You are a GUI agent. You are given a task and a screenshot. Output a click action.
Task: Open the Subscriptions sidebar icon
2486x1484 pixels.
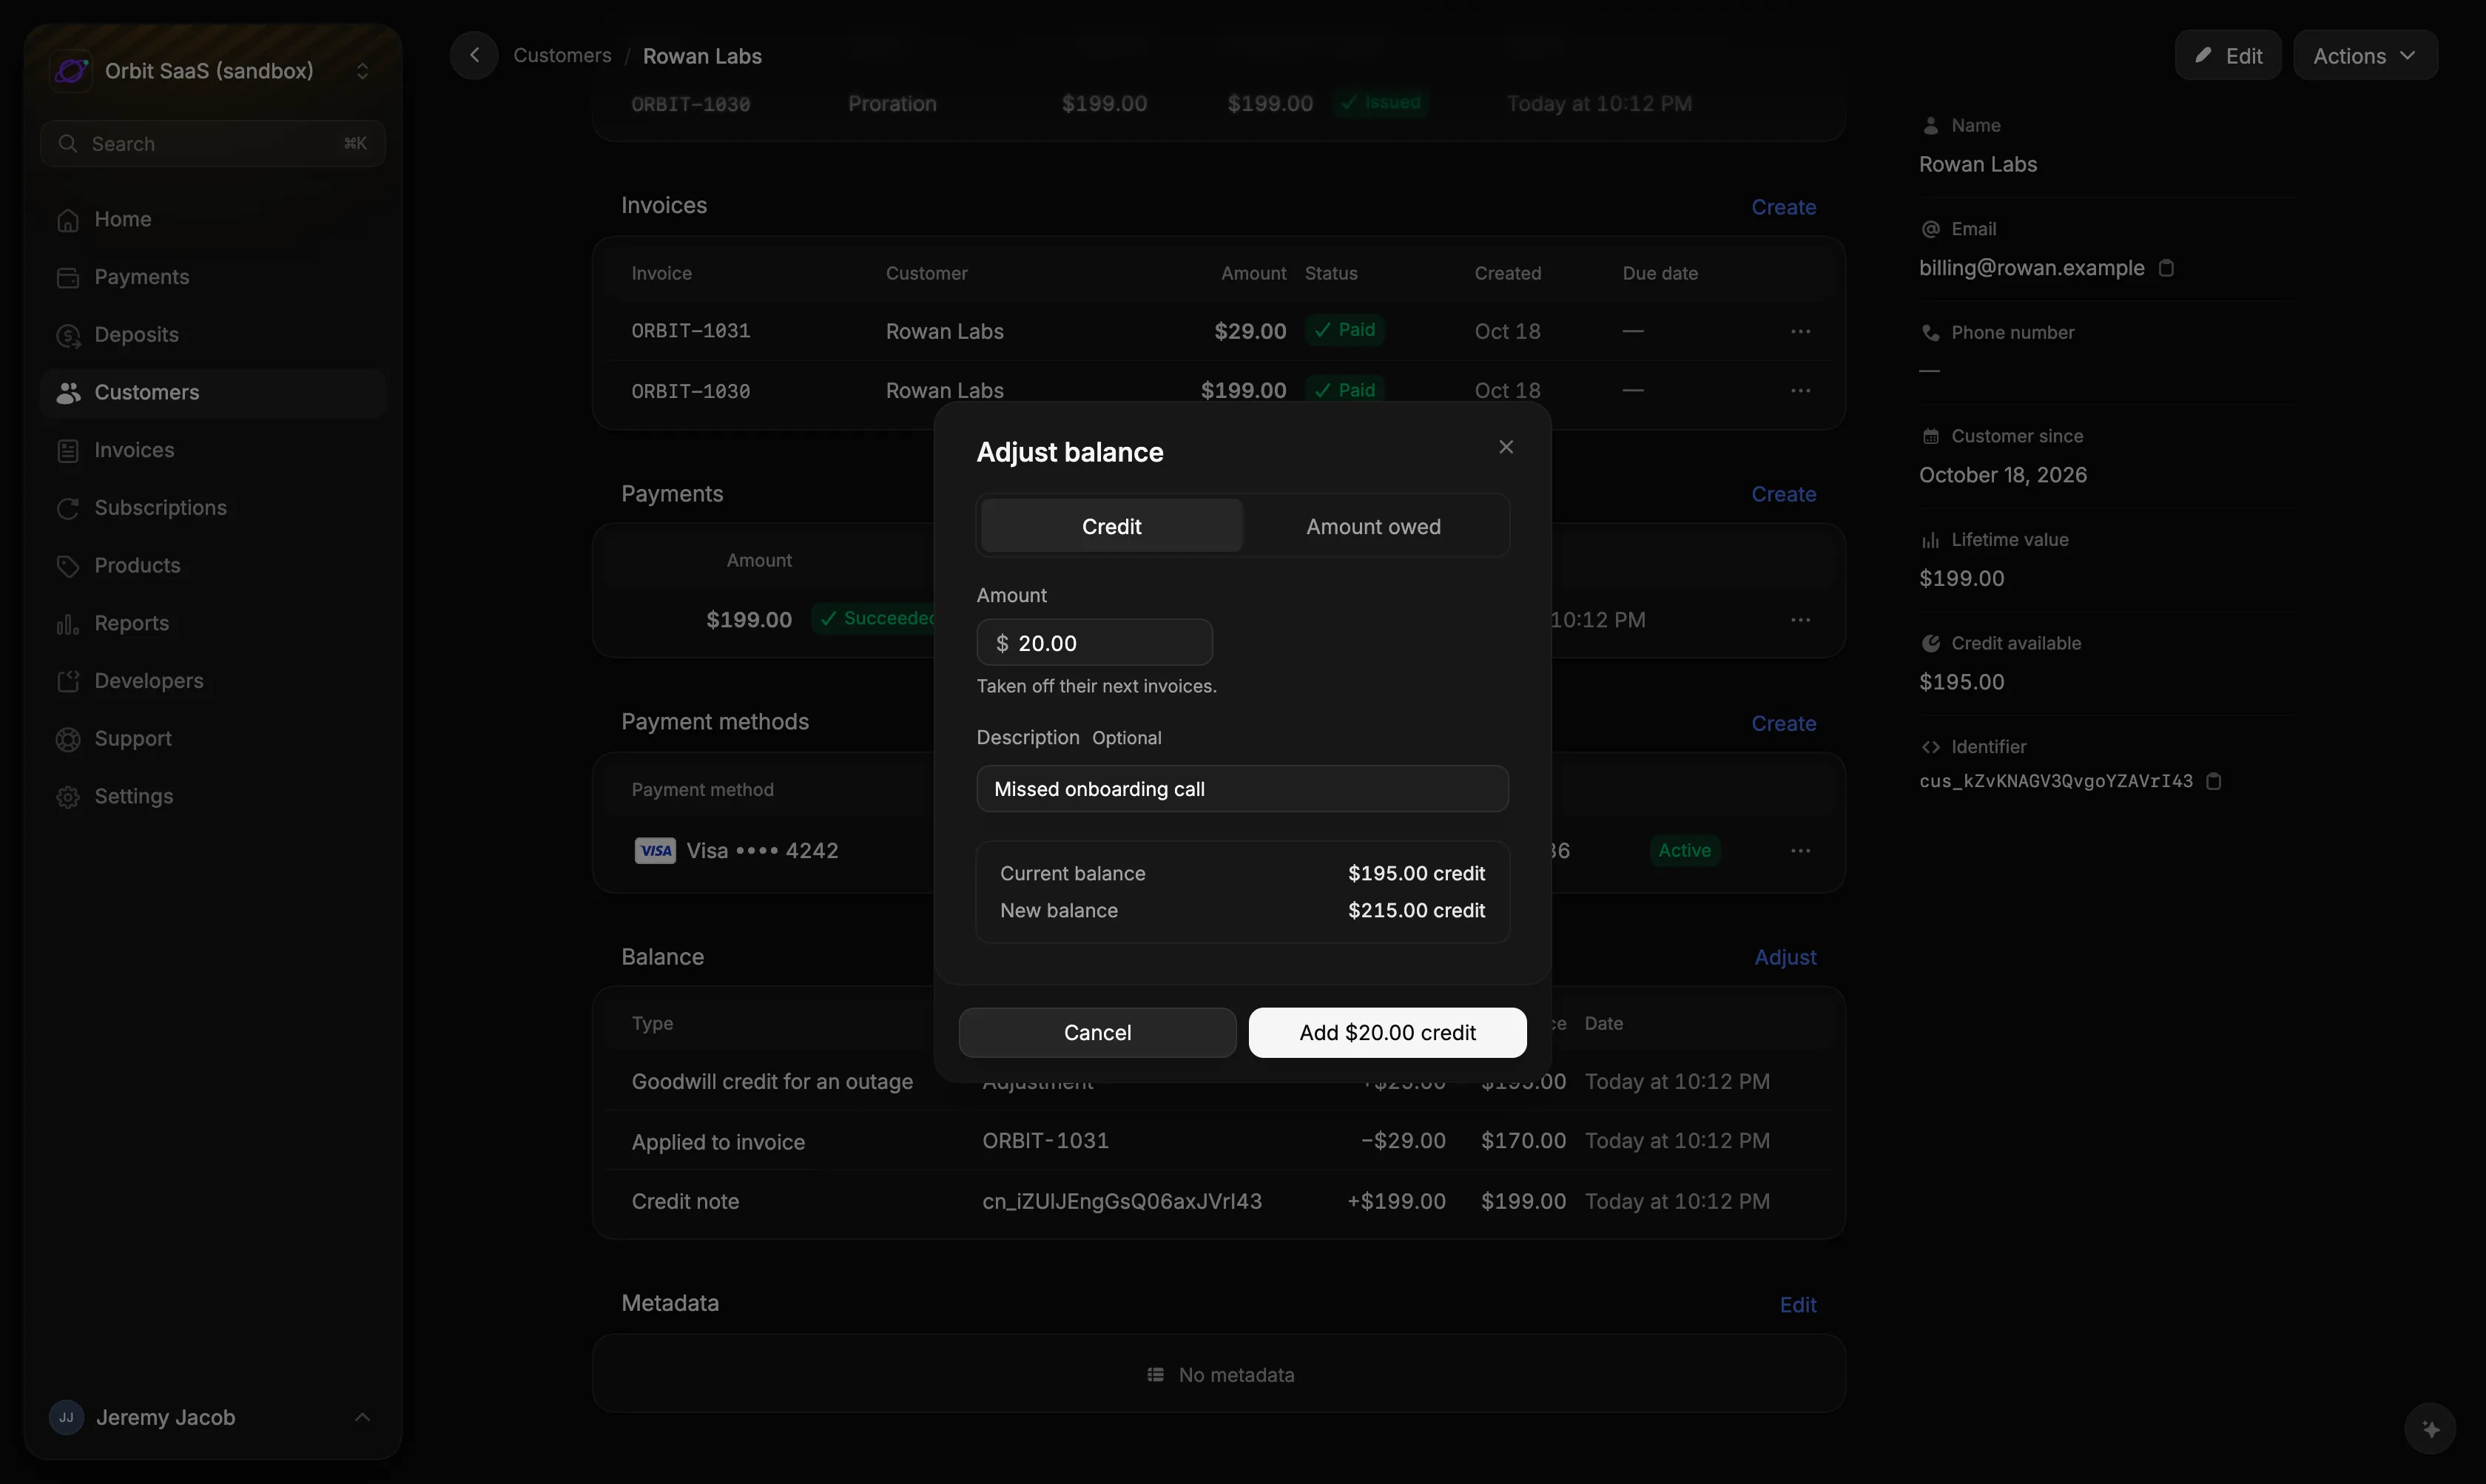click(68, 509)
